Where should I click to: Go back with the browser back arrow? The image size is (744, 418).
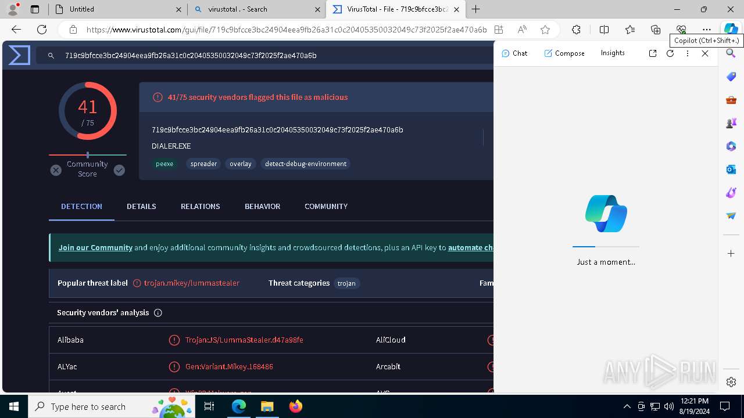coord(16,30)
